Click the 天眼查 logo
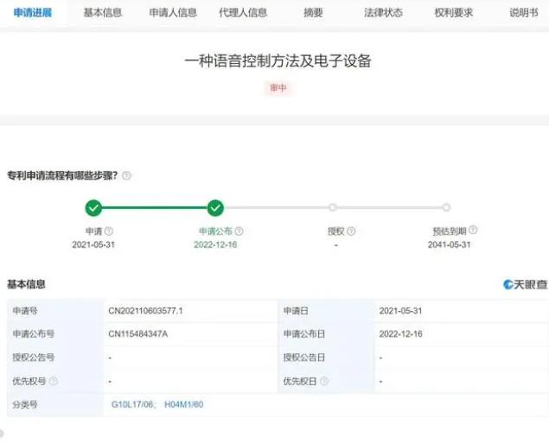This screenshot has height=443, width=549. coord(525,284)
